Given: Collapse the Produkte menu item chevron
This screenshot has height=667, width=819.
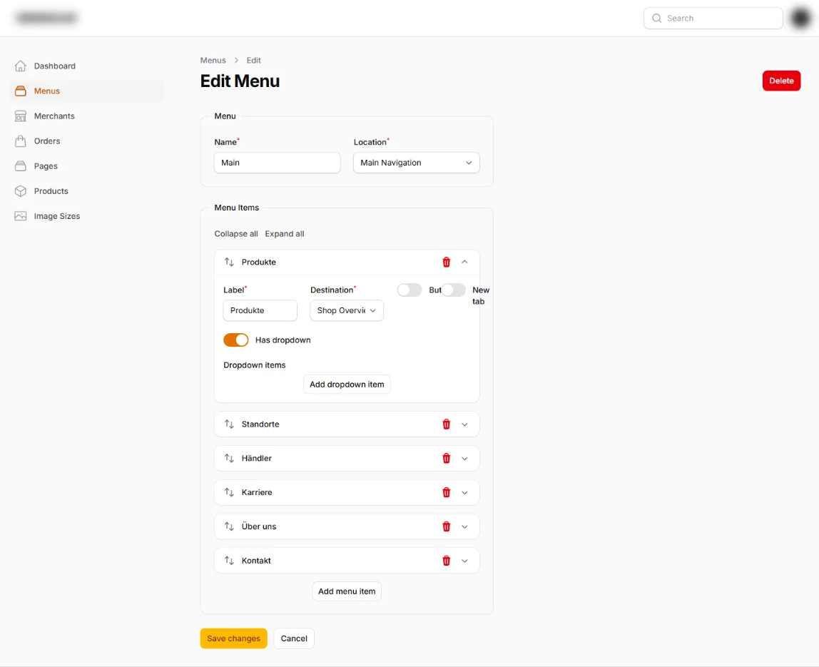Looking at the screenshot, I should click(x=464, y=263).
